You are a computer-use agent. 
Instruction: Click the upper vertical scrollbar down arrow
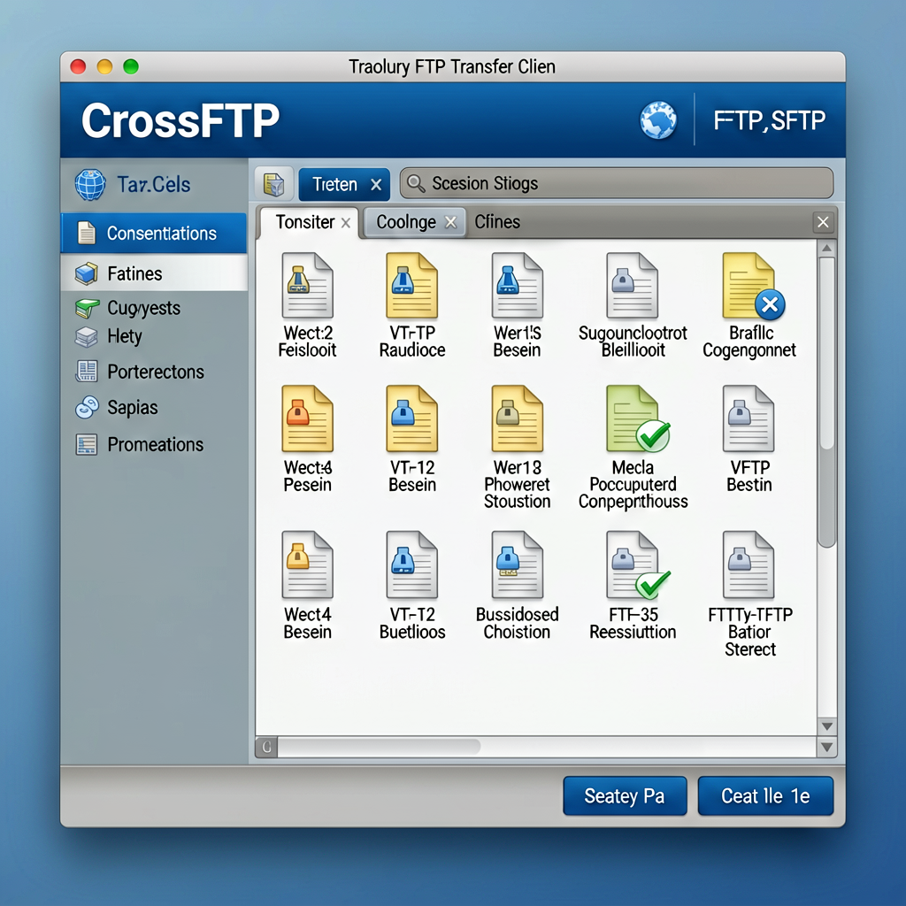[x=827, y=726]
